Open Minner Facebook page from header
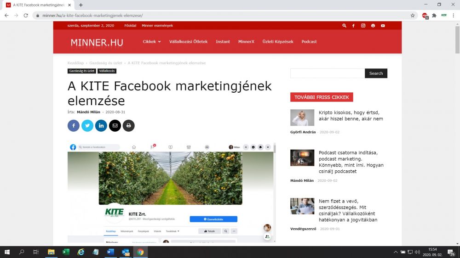 pyautogui.click(x=353, y=25)
